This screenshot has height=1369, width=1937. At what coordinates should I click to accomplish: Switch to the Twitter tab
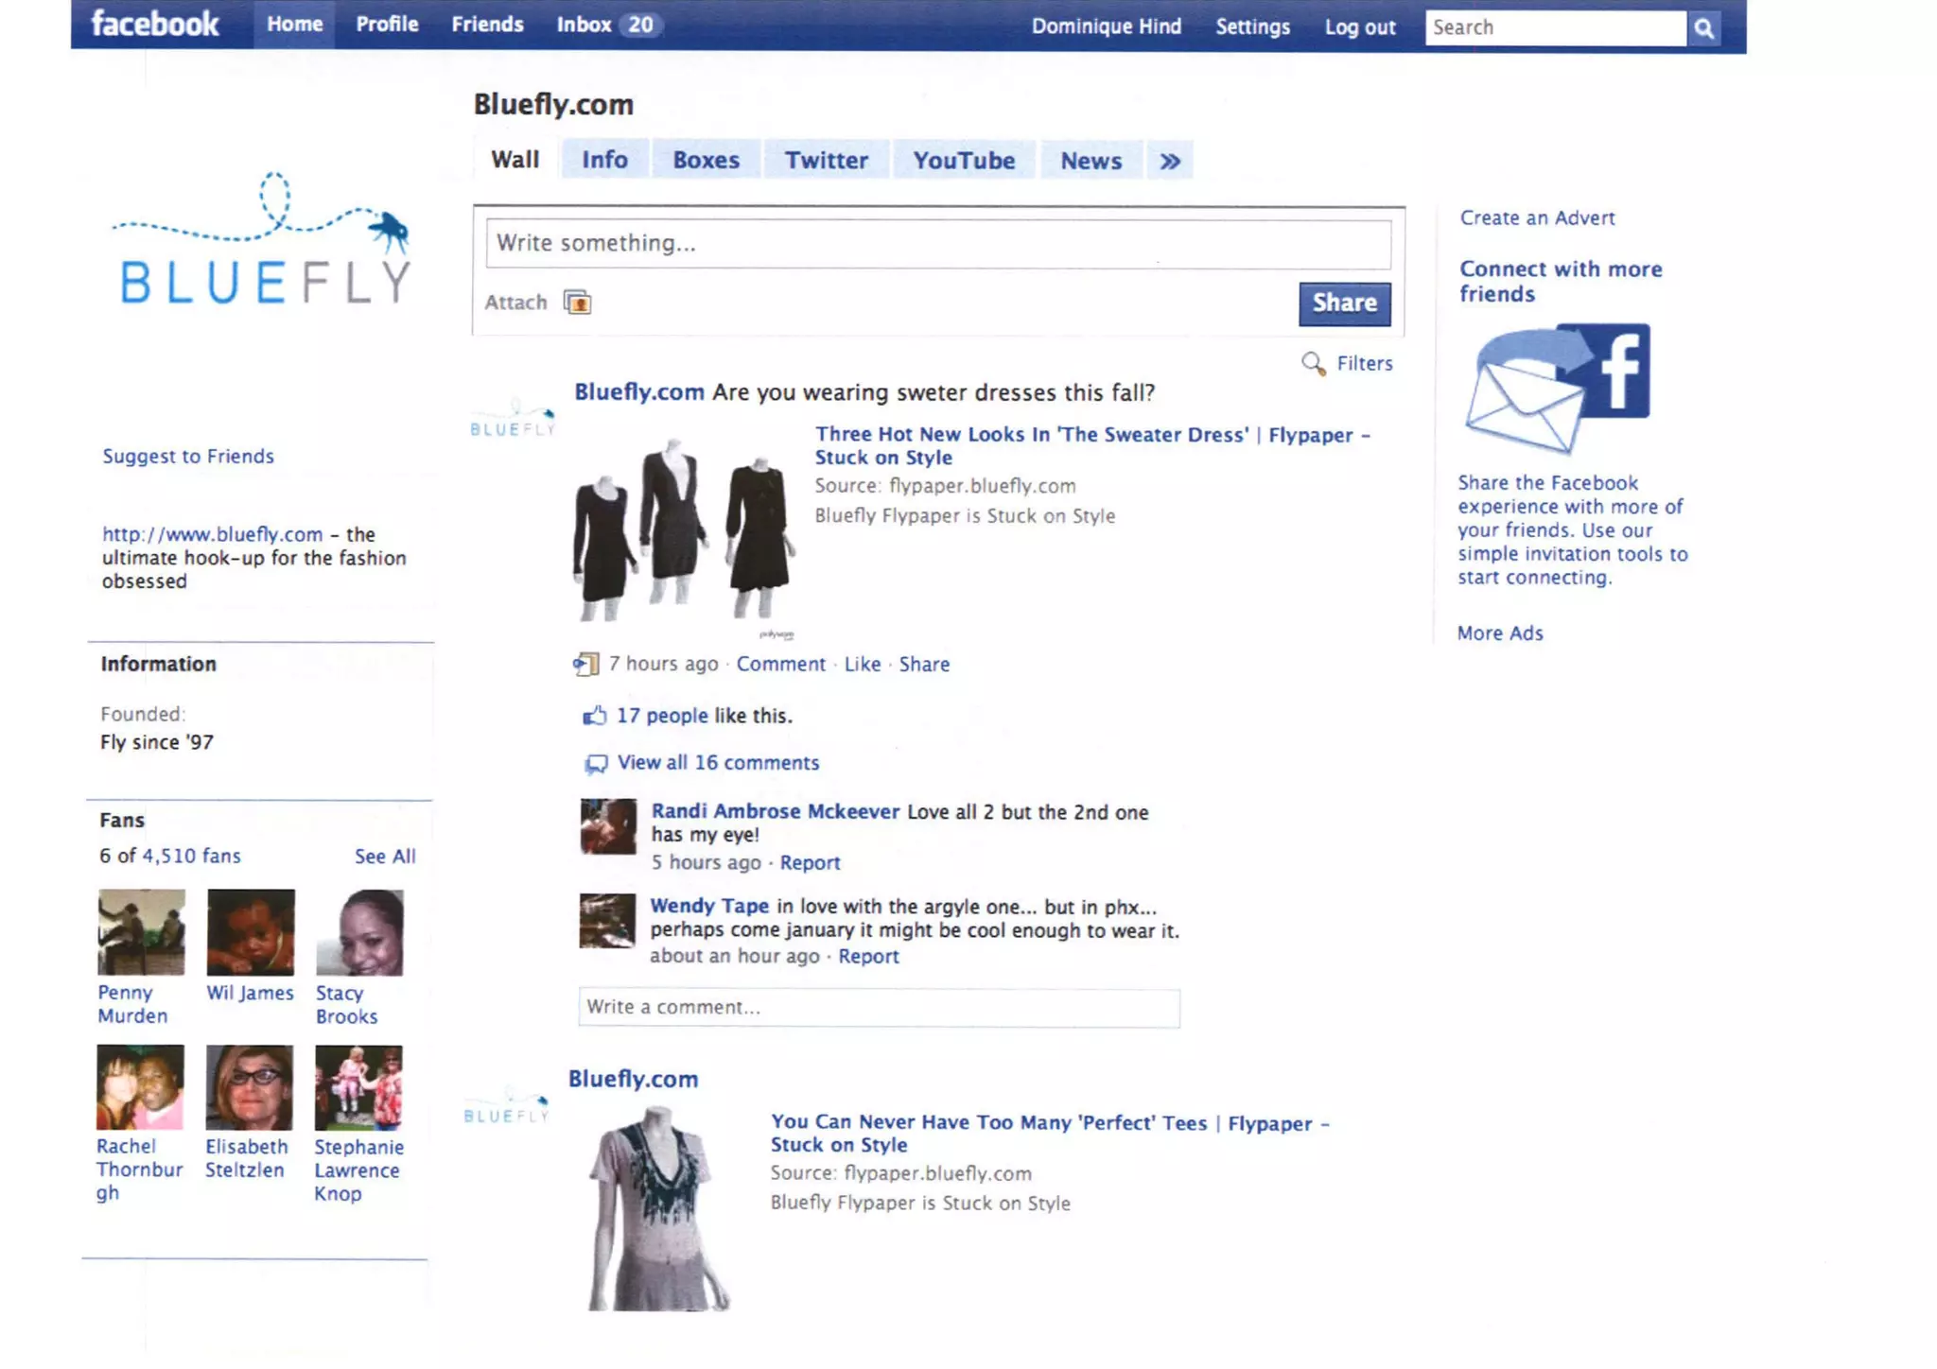point(826,161)
